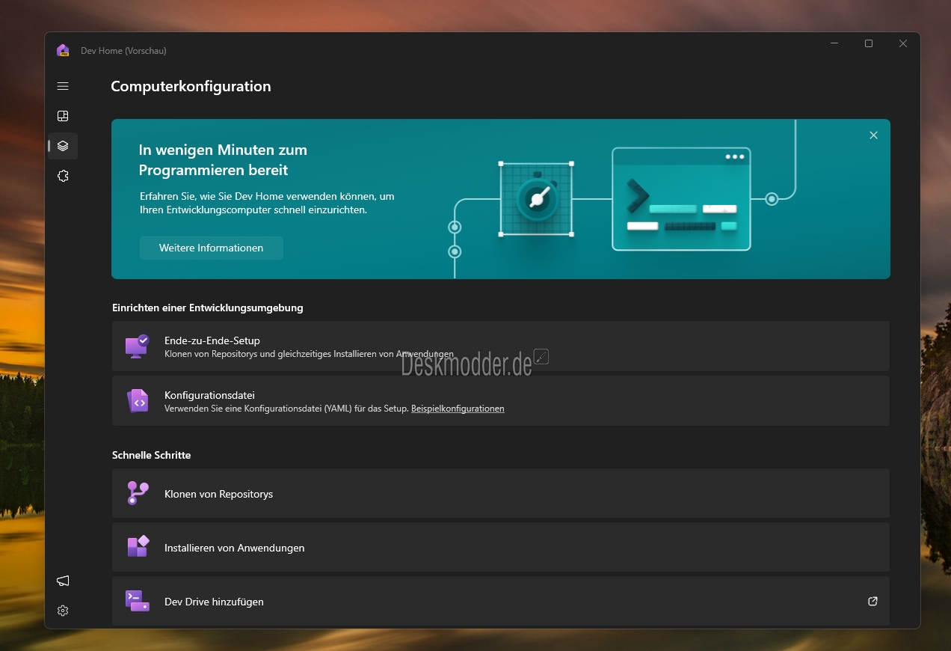This screenshot has height=651, width=951.
Task: Click the Computerkonfiguration page heading
Action: point(191,86)
